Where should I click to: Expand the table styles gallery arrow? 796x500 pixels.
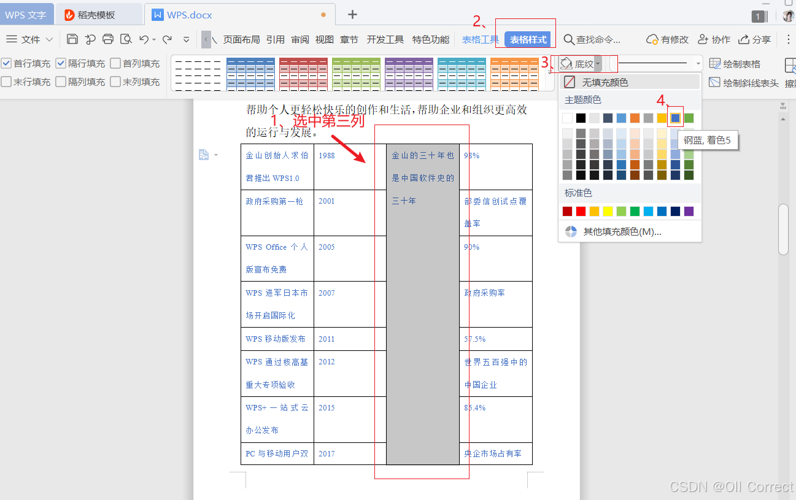click(548, 72)
